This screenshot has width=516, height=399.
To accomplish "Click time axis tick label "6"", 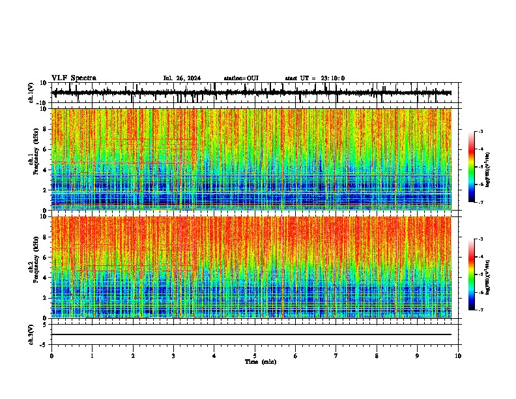I will tap(296, 356).
